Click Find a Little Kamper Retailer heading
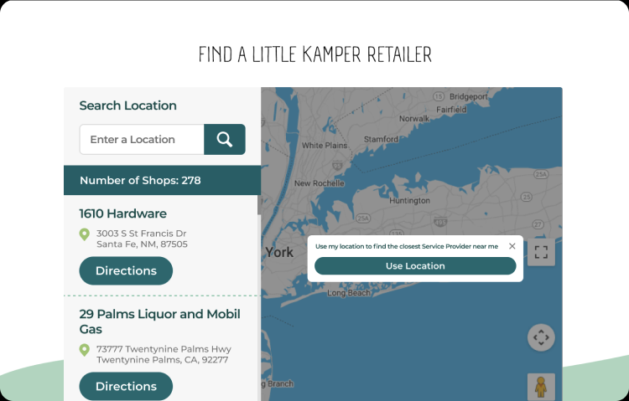629x401 pixels. tap(314, 54)
